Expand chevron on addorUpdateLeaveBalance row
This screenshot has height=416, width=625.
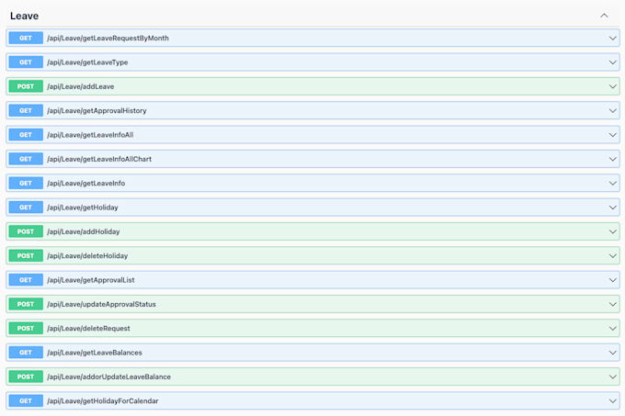coord(613,377)
